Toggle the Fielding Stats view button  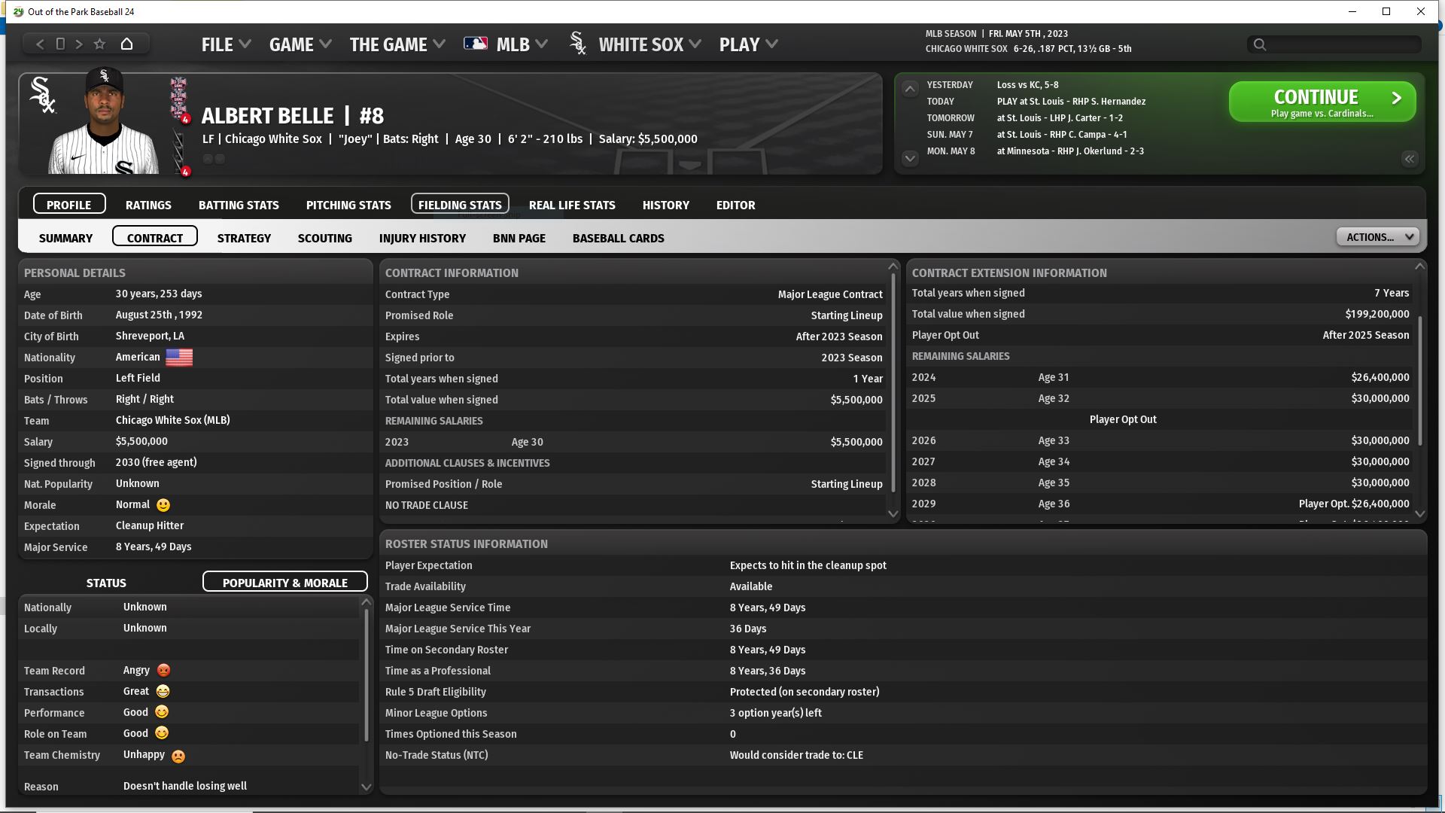coord(460,205)
